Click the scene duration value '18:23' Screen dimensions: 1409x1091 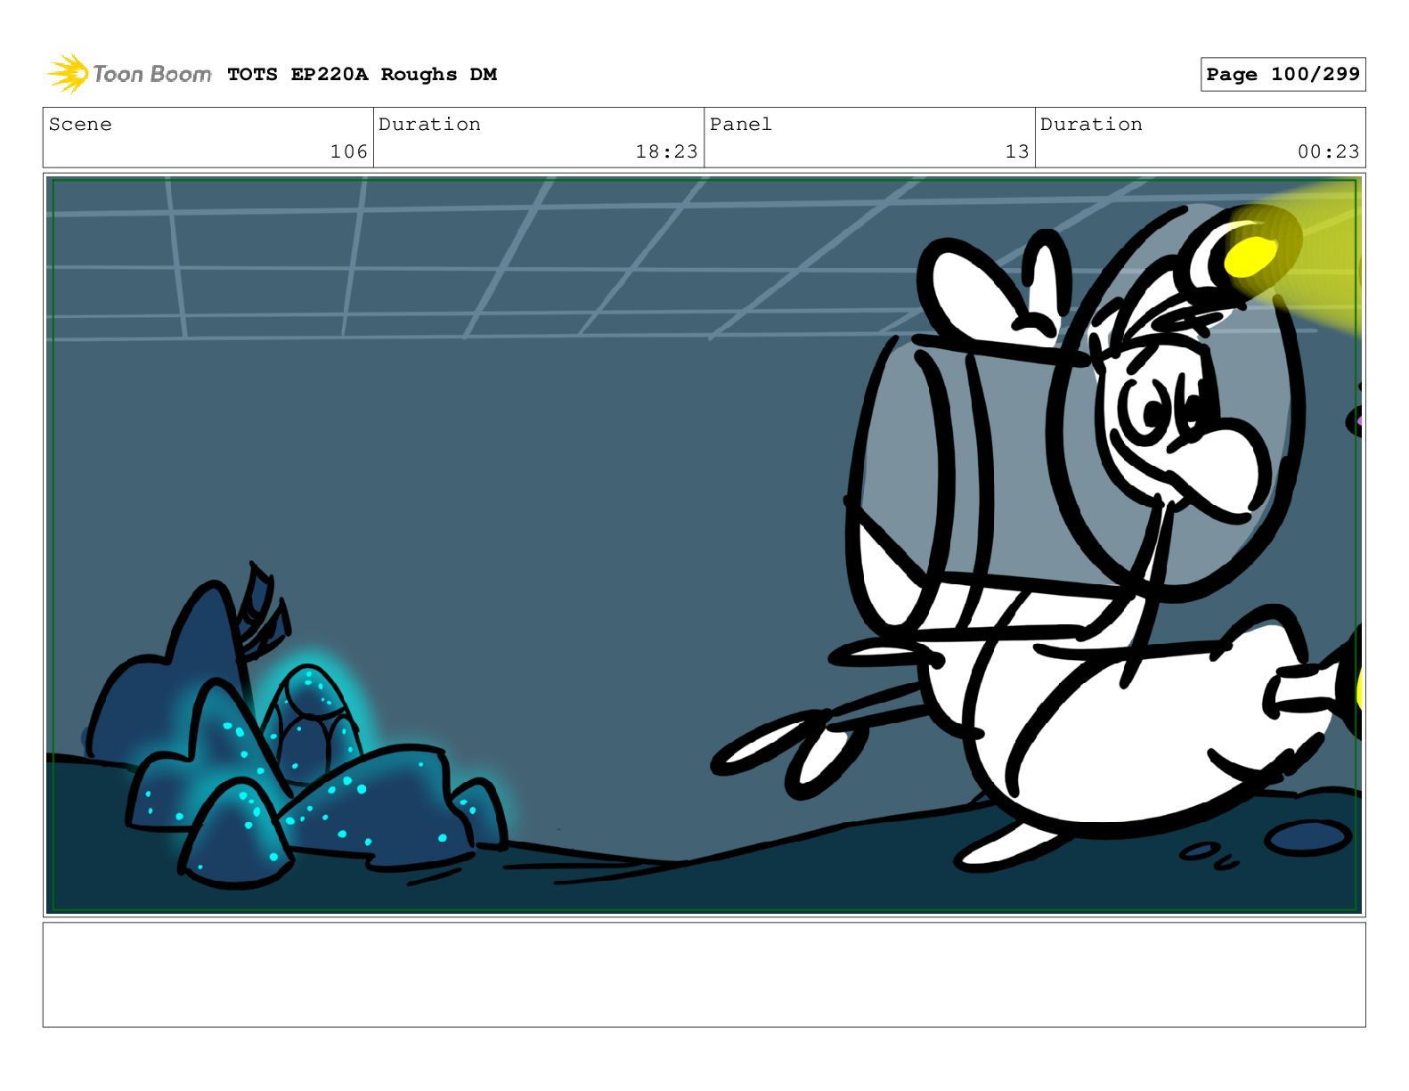[666, 151]
